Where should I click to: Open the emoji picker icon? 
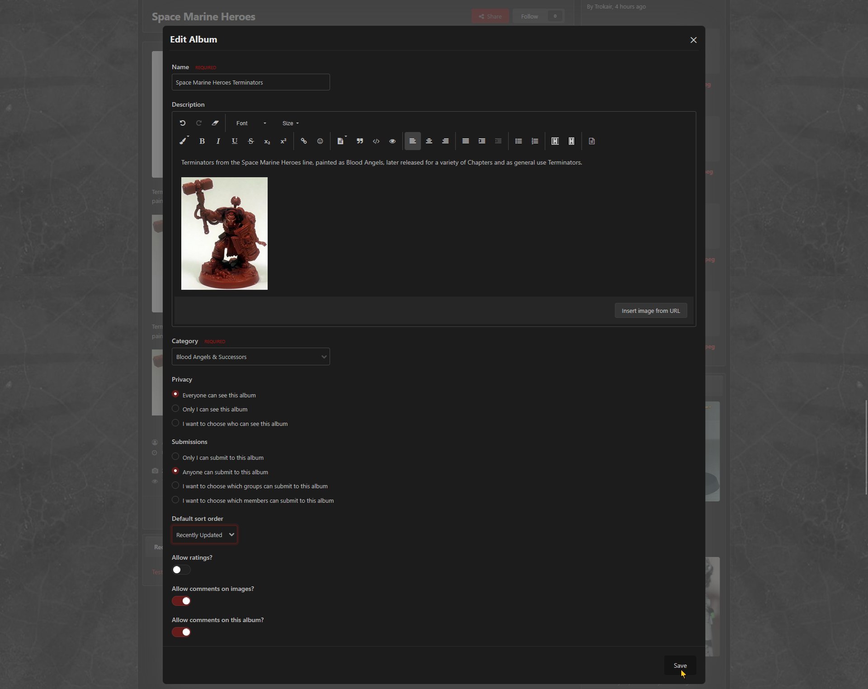coord(320,141)
